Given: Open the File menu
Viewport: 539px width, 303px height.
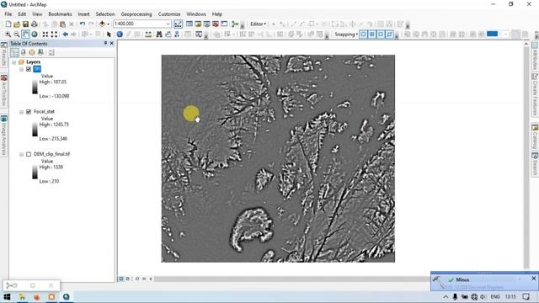Looking at the screenshot, I should (x=8, y=14).
